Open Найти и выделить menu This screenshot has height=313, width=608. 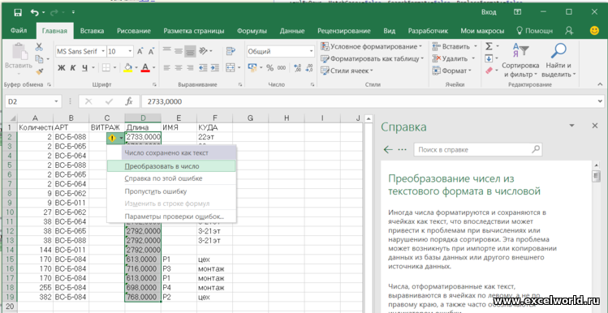pyautogui.click(x=558, y=60)
